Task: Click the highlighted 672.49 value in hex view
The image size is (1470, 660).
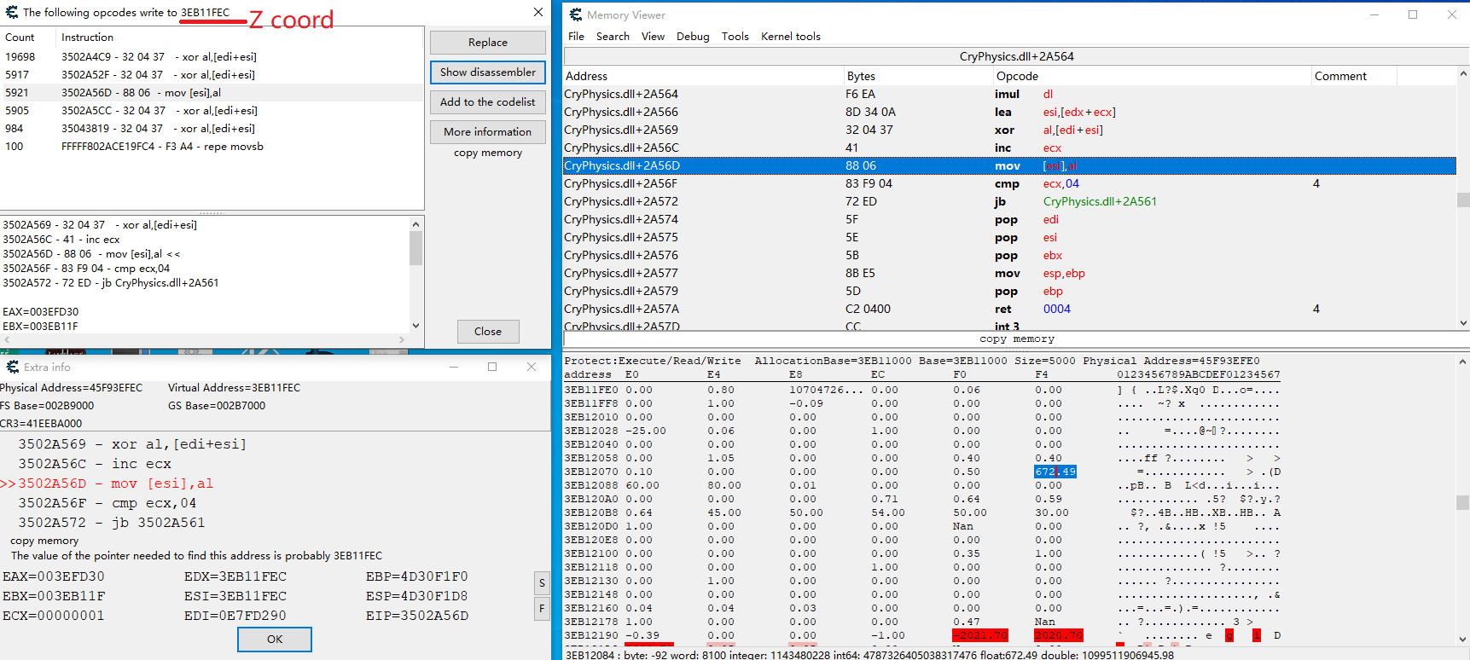Action: pyautogui.click(x=1055, y=472)
